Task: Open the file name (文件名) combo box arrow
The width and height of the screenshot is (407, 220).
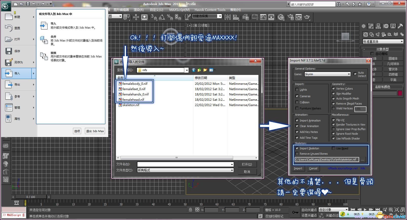Action: tap(232, 164)
